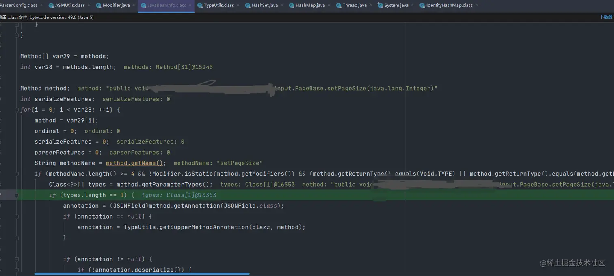The image size is (614, 276).
Task: Collapse the methodName.length() if block fold marker
Action: pos(17,174)
